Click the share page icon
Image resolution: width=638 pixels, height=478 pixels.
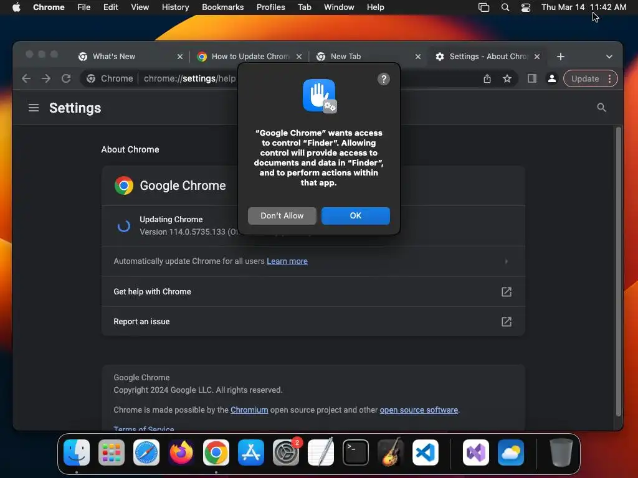coord(487,78)
